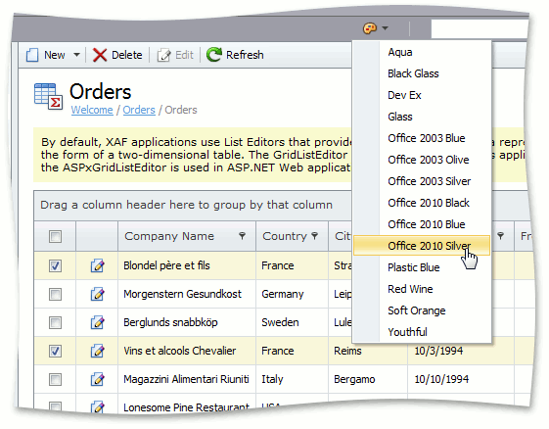This screenshot has height=429, width=549.
Task: Click the red Delete X icon
Action: click(100, 55)
